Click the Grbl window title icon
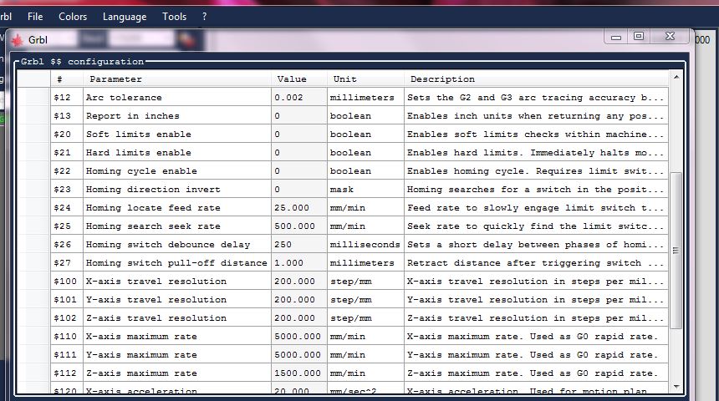Image resolution: width=719 pixels, height=401 pixels. click(18, 40)
